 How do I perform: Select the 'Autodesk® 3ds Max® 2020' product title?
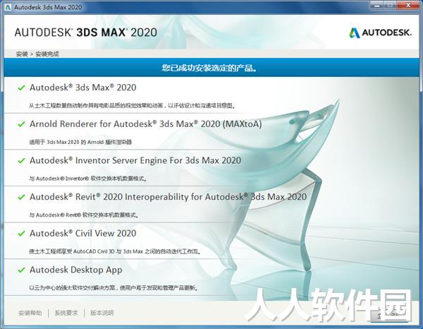tap(82, 88)
